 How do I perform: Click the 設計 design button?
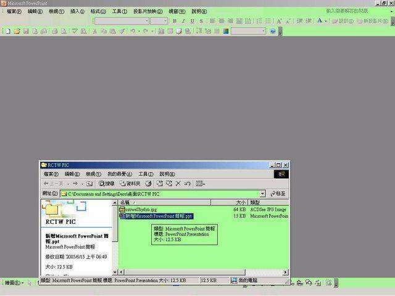tap(343, 21)
